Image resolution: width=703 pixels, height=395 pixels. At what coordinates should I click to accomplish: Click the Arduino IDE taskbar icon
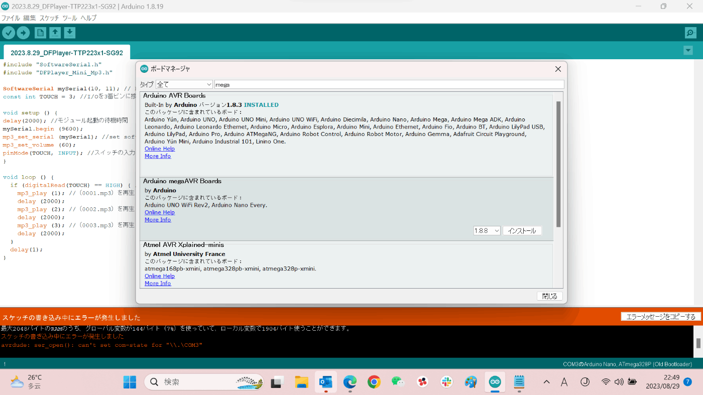[x=495, y=382]
